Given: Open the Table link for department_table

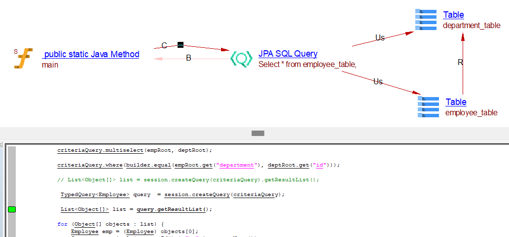Looking at the screenshot, I should click(453, 15).
